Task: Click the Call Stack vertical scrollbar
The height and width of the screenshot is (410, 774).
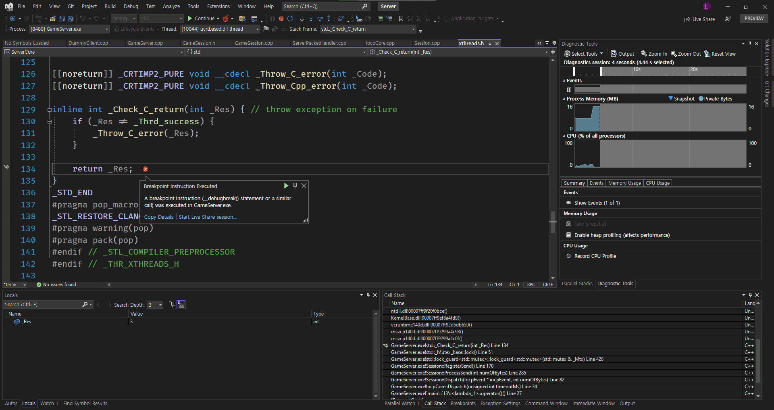Action: [758, 350]
